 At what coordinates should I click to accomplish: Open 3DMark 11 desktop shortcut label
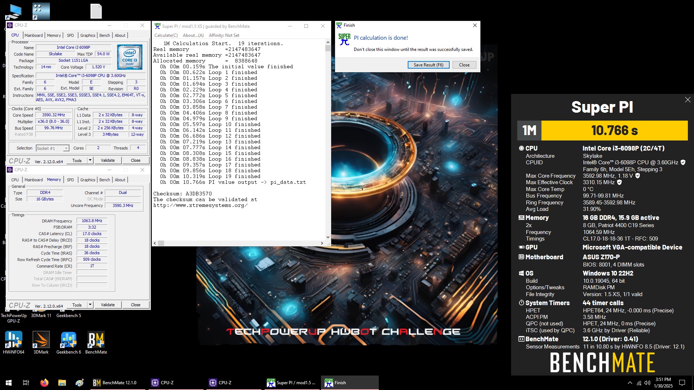(x=41, y=316)
